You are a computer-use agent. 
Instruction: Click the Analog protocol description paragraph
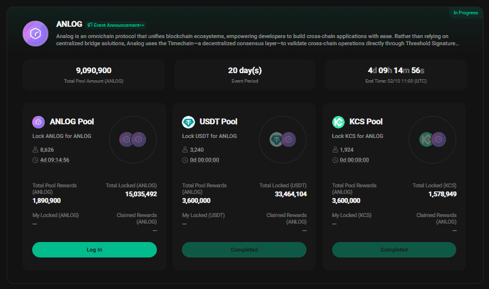pyautogui.click(x=257, y=40)
